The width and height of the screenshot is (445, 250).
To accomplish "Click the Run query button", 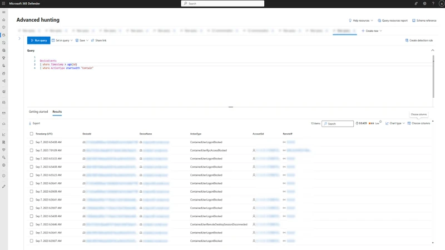I will 38,41.
